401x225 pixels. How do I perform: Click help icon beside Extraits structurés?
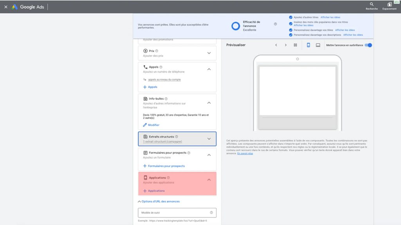(x=177, y=137)
